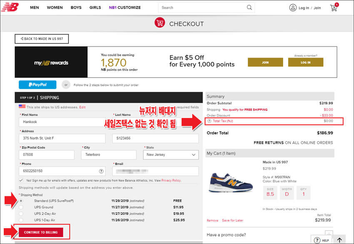Click the Order Discount '-$33.00' value

tap(327, 116)
